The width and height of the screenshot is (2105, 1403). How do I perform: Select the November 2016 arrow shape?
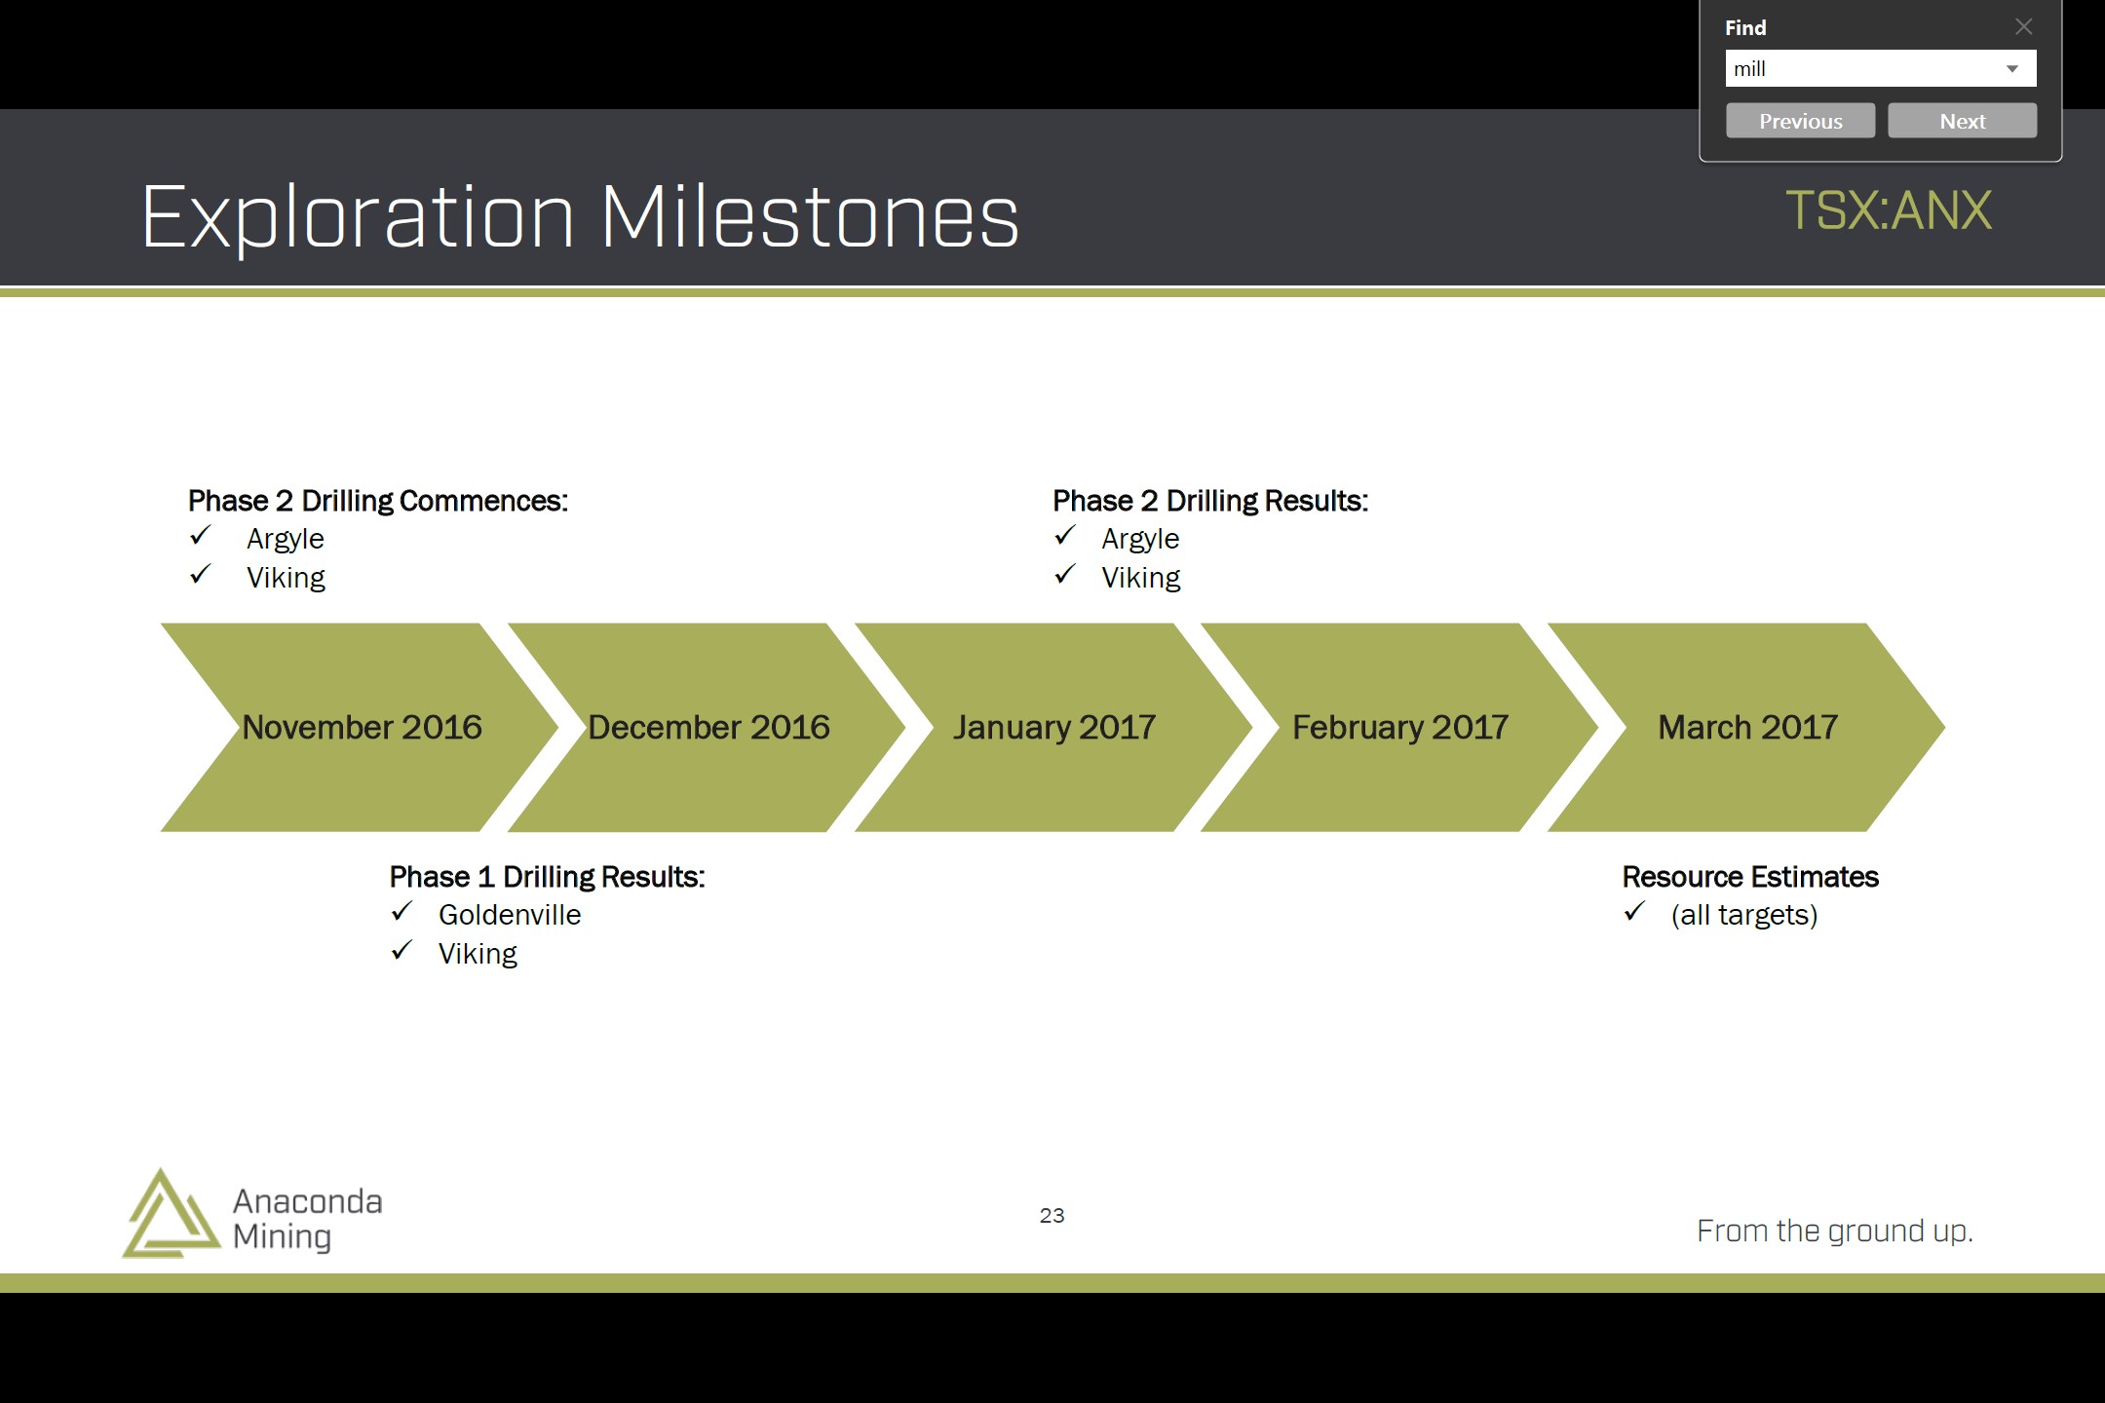click(361, 728)
